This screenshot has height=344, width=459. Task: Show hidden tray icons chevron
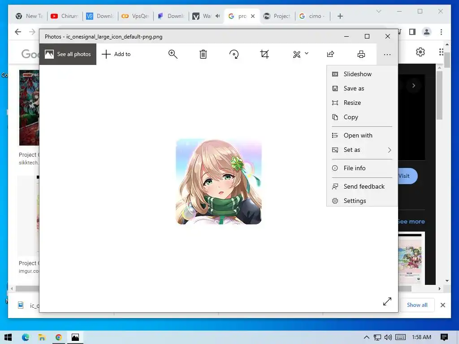367,337
